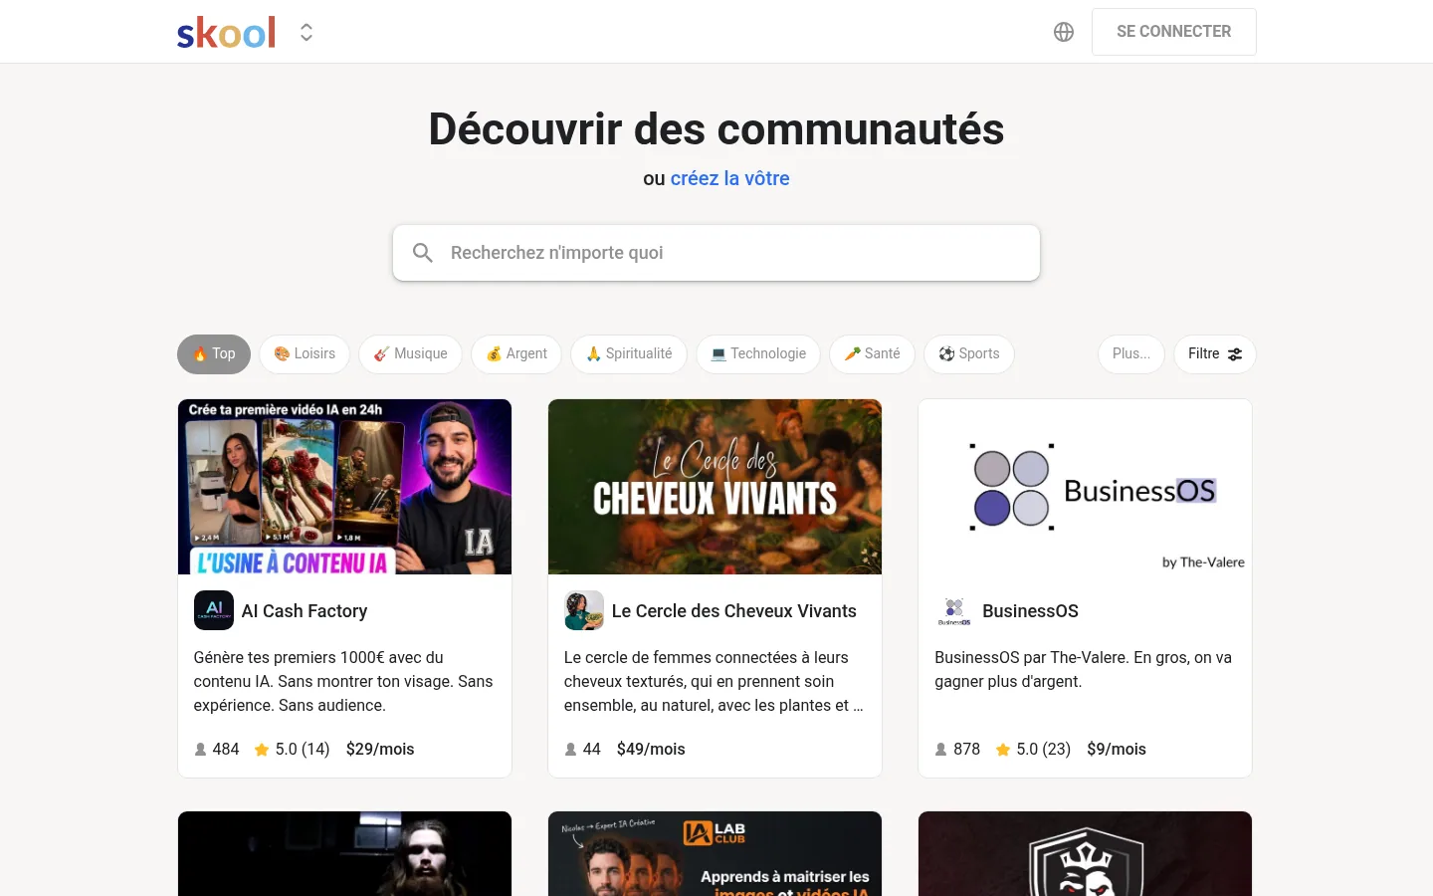Click the search magnifier icon

point(423,253)
